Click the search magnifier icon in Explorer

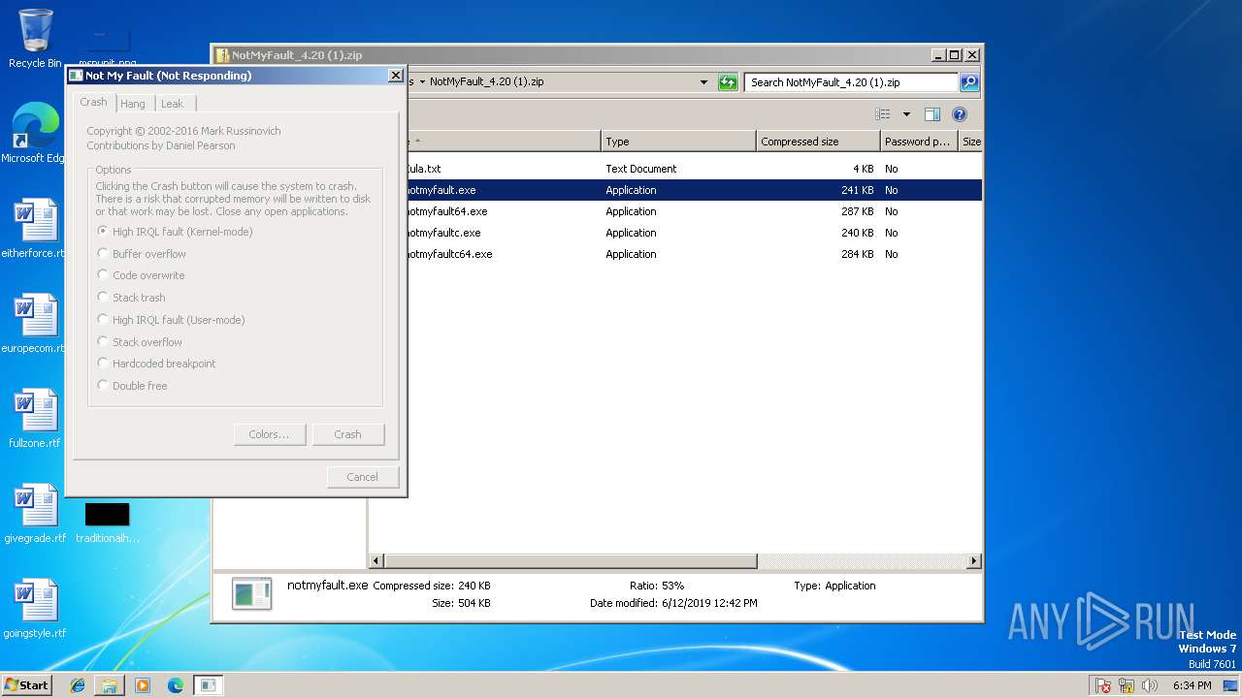coord(969,82)
